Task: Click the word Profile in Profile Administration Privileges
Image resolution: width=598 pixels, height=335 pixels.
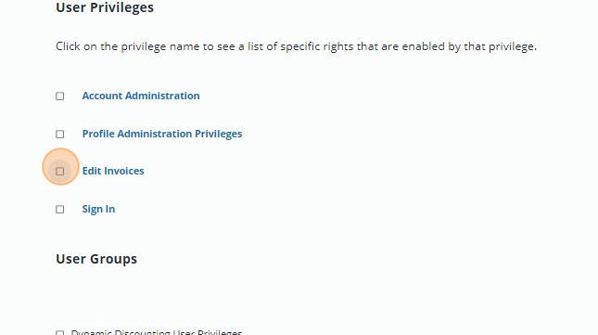Action: (x=98, y=134)
